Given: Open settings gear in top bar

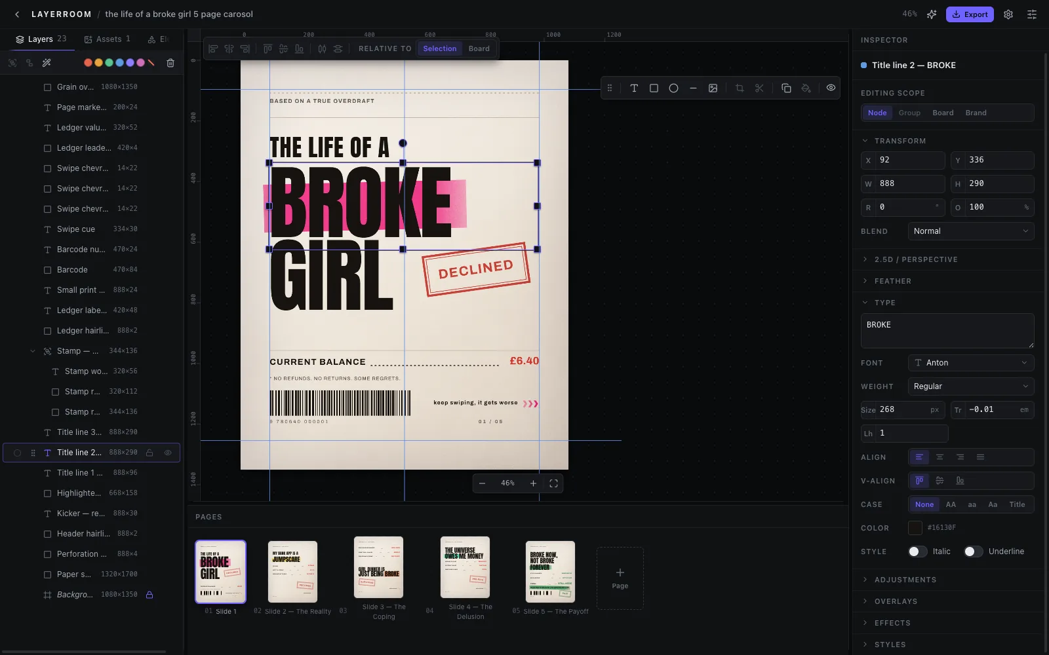Looking at the screenshot, I should pos(1008,14).
